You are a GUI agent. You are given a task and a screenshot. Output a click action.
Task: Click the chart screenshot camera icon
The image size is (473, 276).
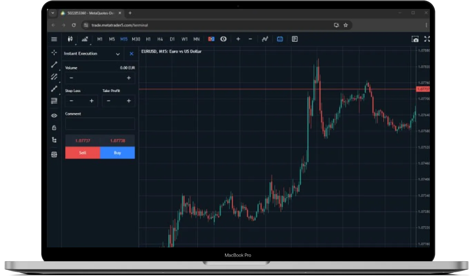[415, 39]
